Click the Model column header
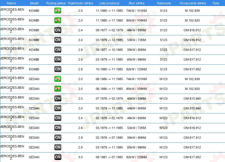 [34, 3]
